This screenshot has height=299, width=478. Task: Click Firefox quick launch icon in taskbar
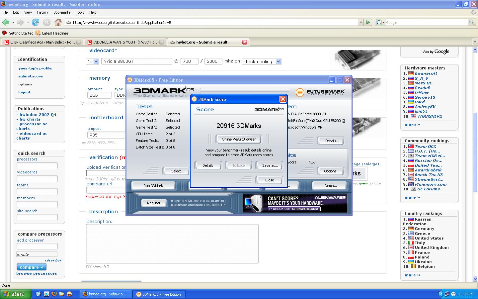tap(54, 294)
